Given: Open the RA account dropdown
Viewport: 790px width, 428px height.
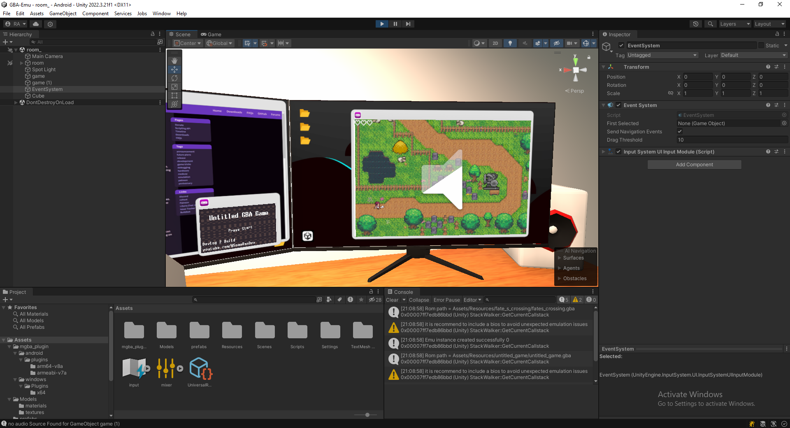Looking at the screenshot, I should tap(16, 24).
